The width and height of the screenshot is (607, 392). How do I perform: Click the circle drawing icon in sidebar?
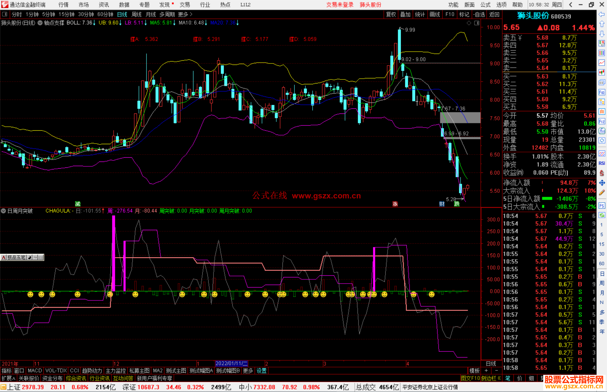click(x=602, y=141)
